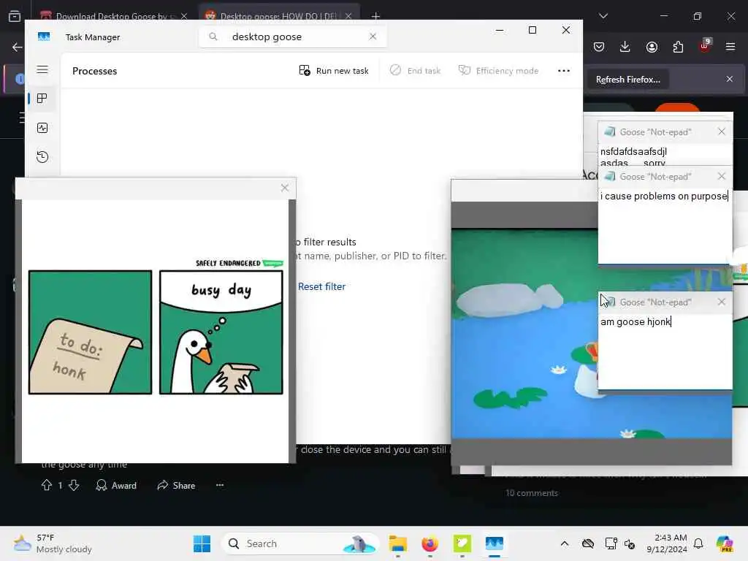
Task: Close the Not-epad with 'i cause problems on purpose'
Action: [x=721, y=177]
